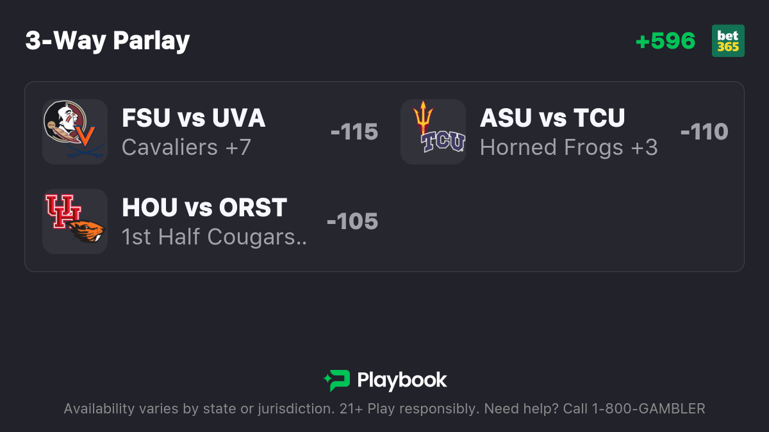Open the HOU vs ORST matchup title

(x=204, y=207)
